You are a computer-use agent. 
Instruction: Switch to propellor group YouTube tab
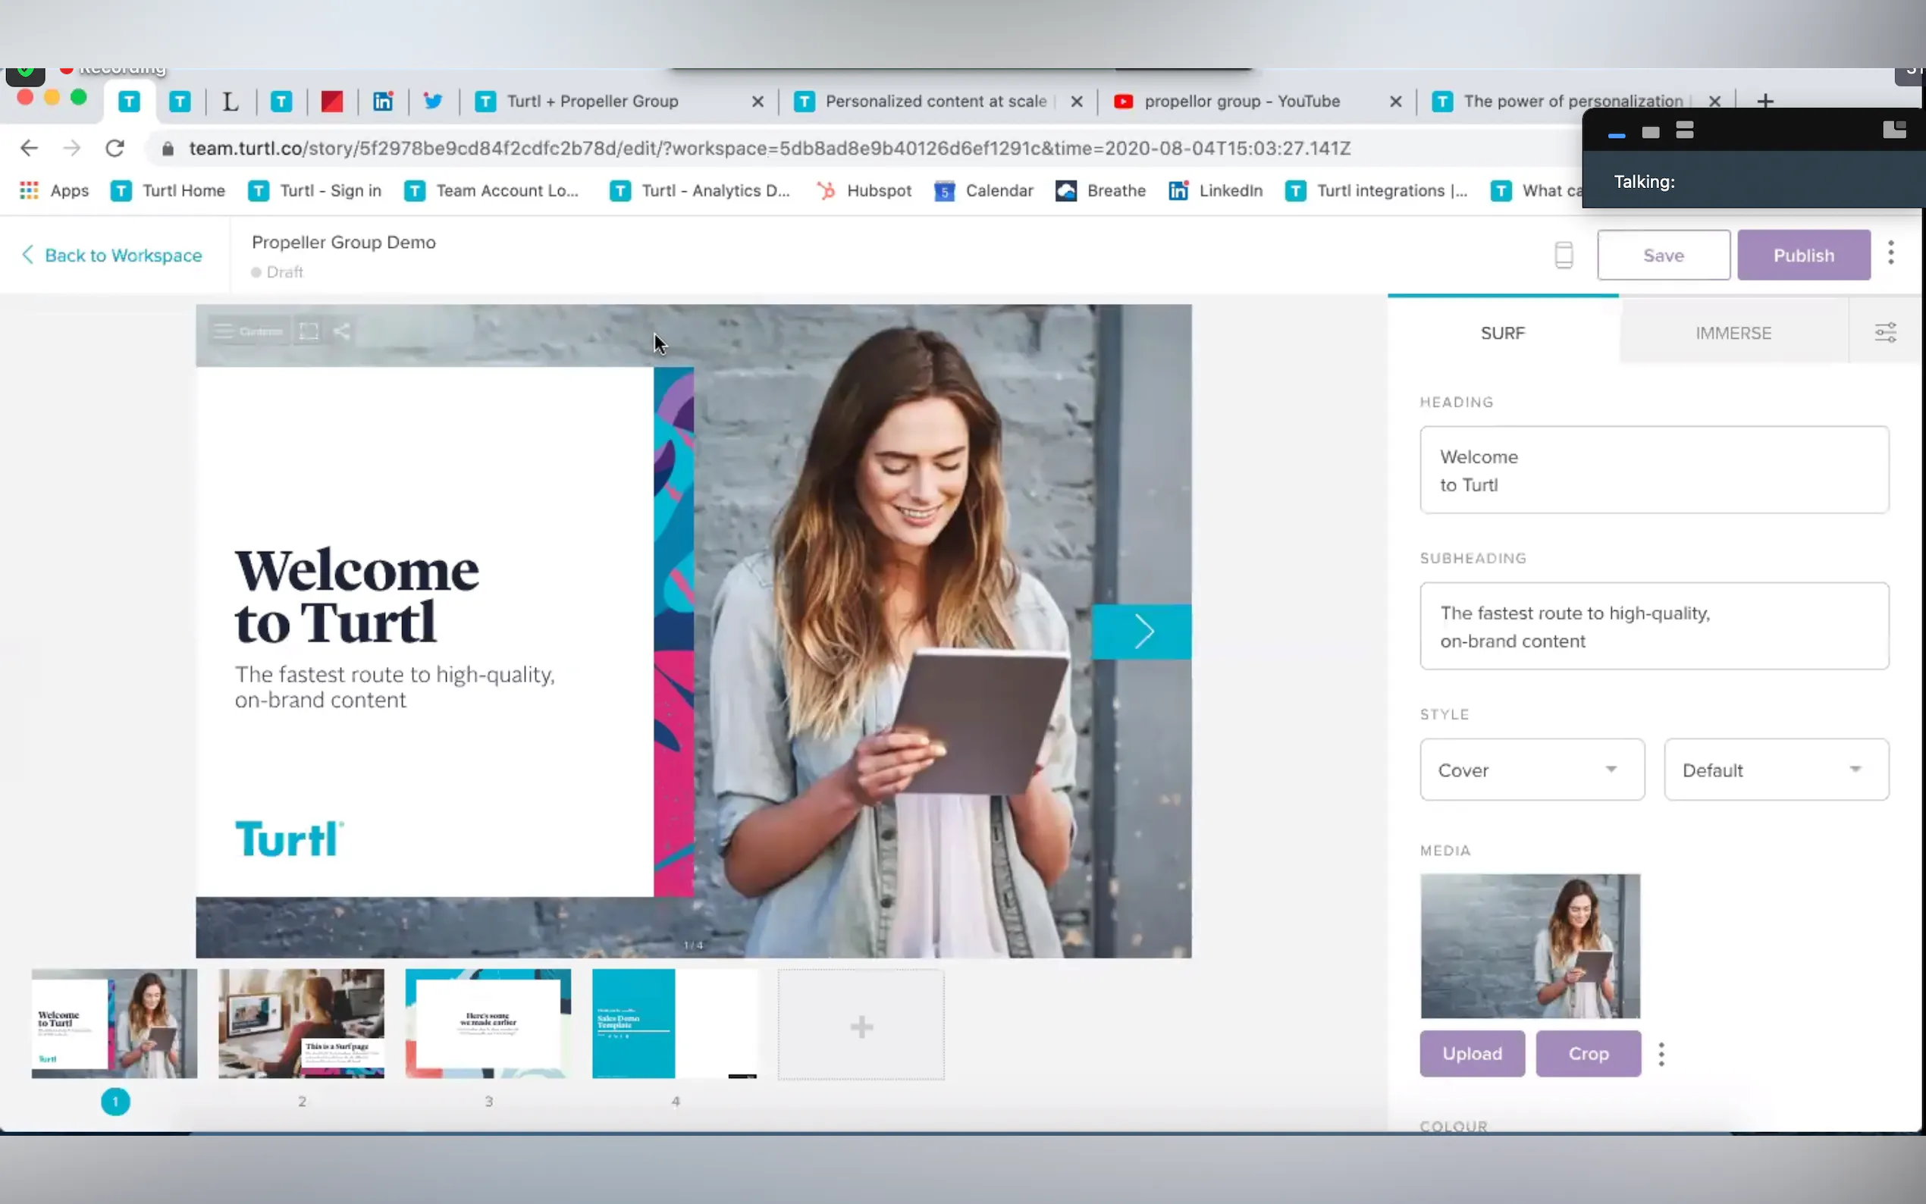click(x=1241, y=101)
